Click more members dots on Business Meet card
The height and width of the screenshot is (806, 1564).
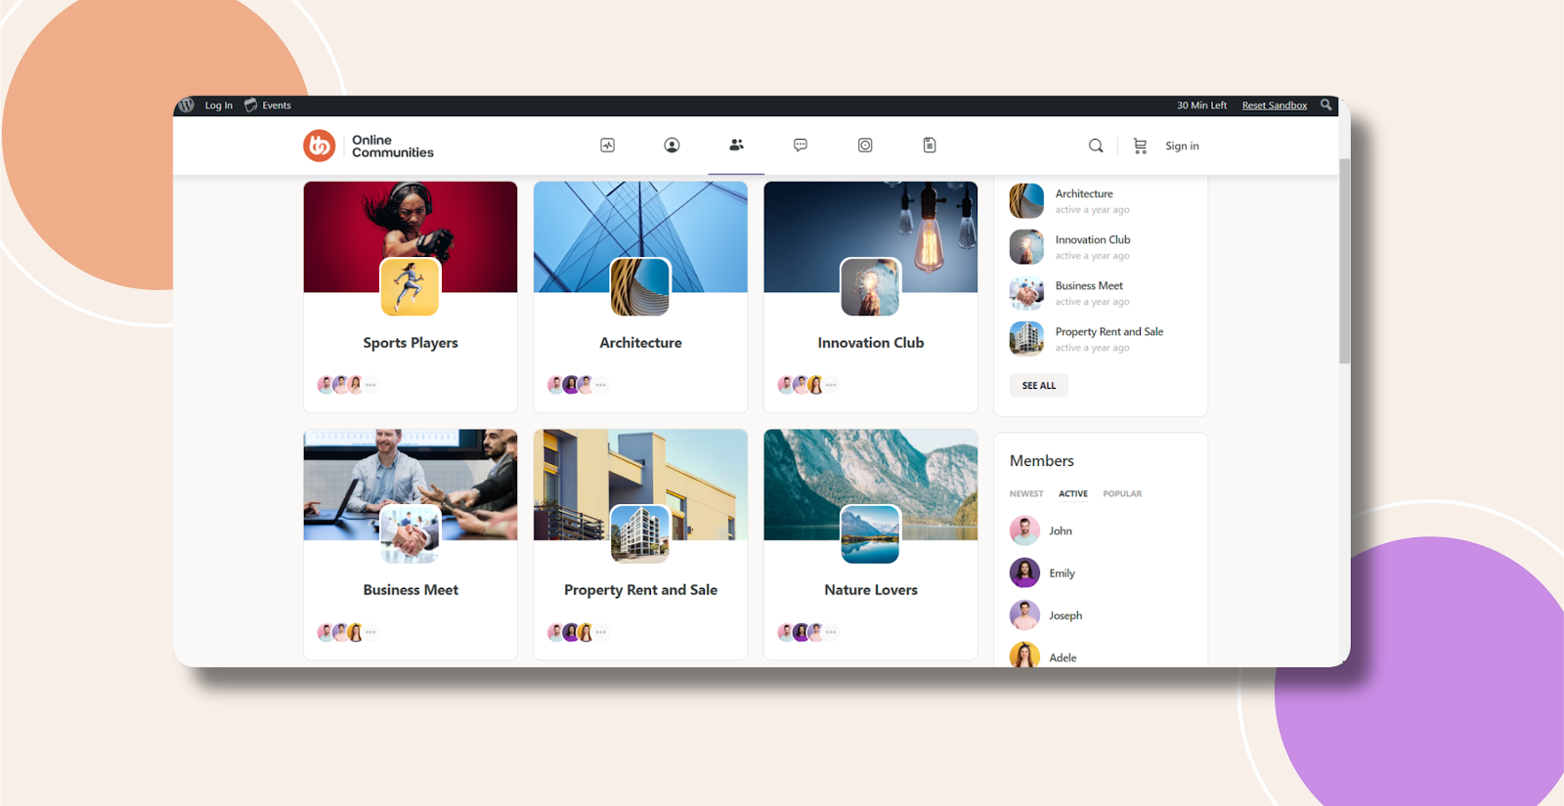(x=370, y=632)
